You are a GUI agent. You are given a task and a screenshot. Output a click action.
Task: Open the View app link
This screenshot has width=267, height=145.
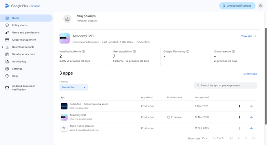tap(249, 36)
